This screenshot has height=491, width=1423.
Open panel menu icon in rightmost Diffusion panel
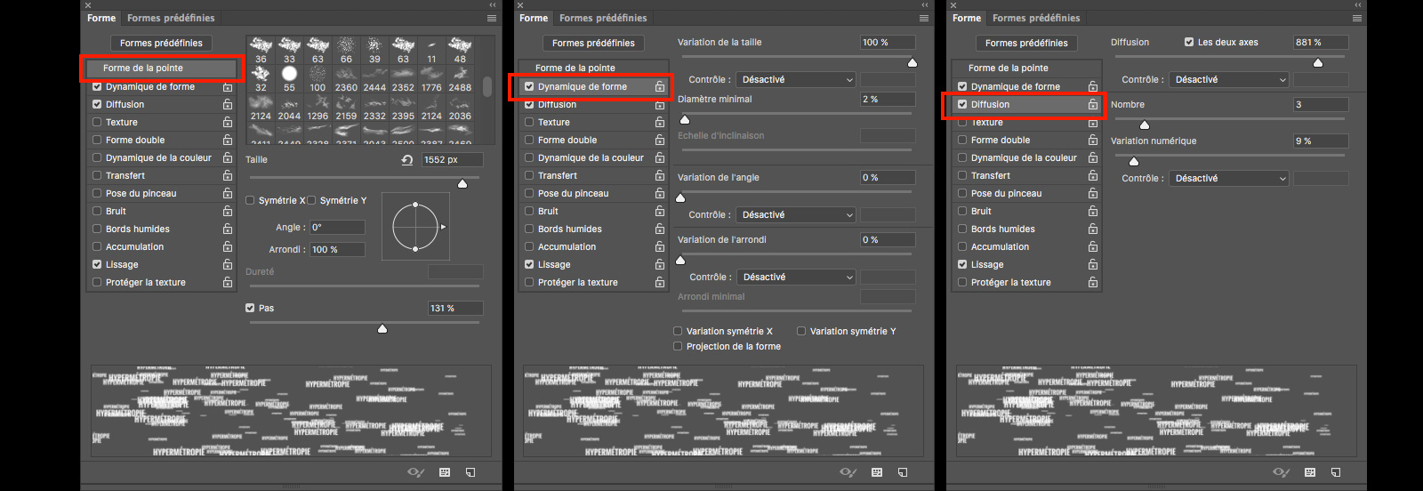pyautogui.click(x=1356, y=18)
